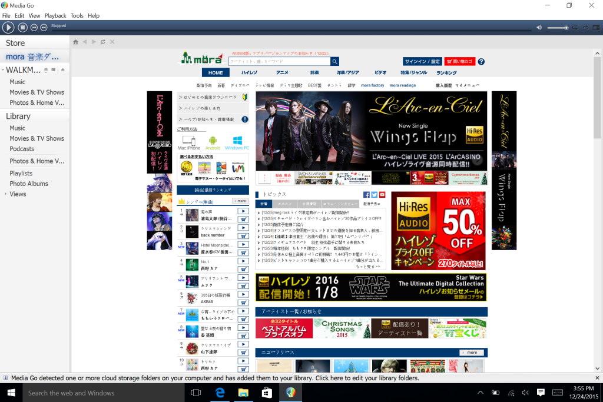Click the cloud storage folders notification message
Viewport: 603px width, 402px height.
click(215, 378)
